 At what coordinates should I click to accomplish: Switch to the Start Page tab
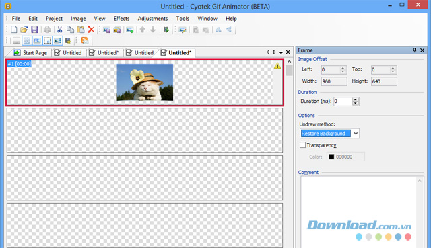[30, 52]
